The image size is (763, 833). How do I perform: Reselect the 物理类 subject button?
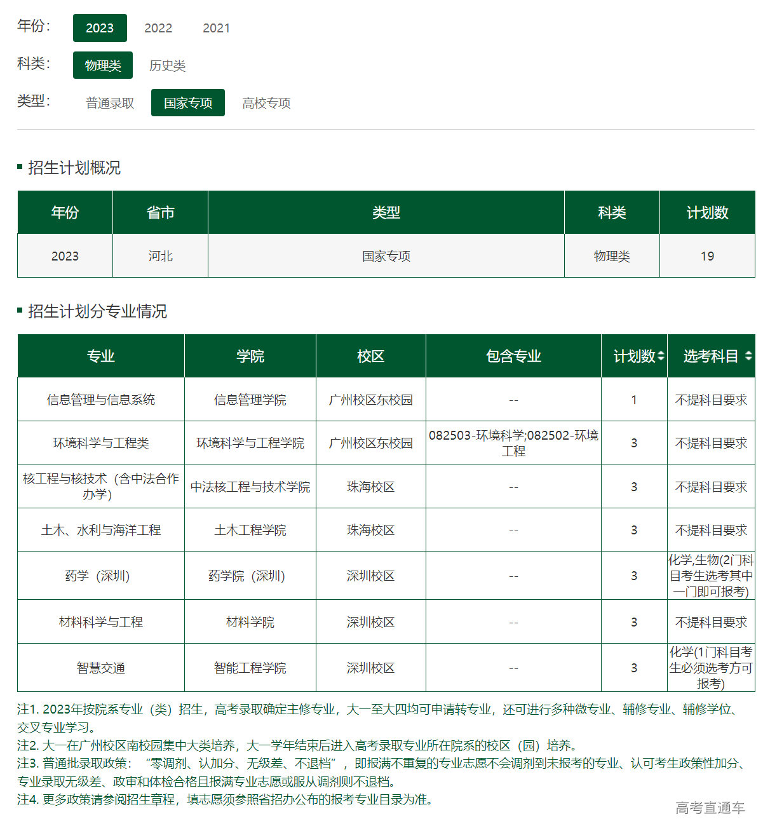click(x=102, y=65)
